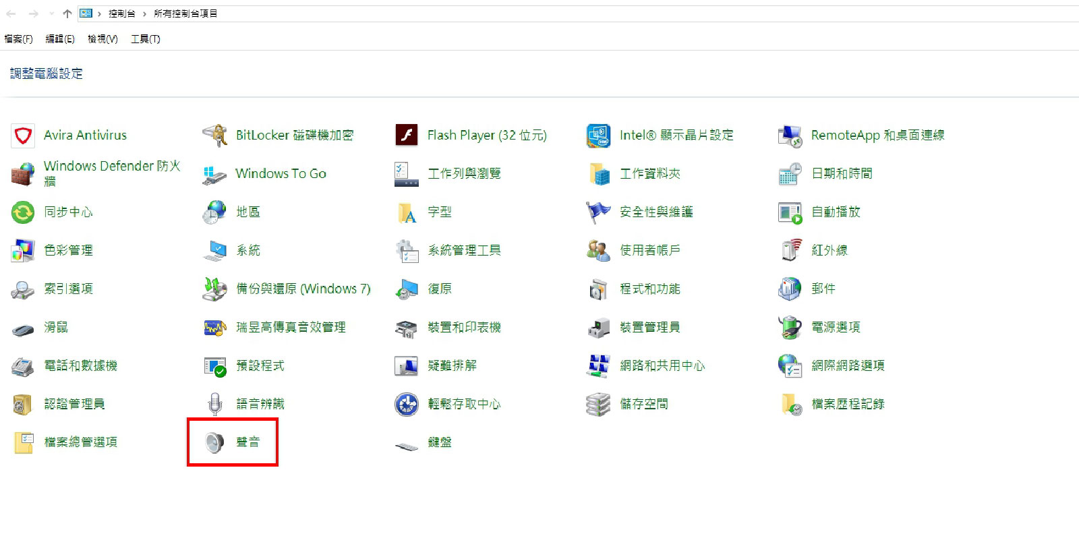1079x559 pixels.
Task: Open the 輕鬆存取中心 icon
Action: [407, 405]
